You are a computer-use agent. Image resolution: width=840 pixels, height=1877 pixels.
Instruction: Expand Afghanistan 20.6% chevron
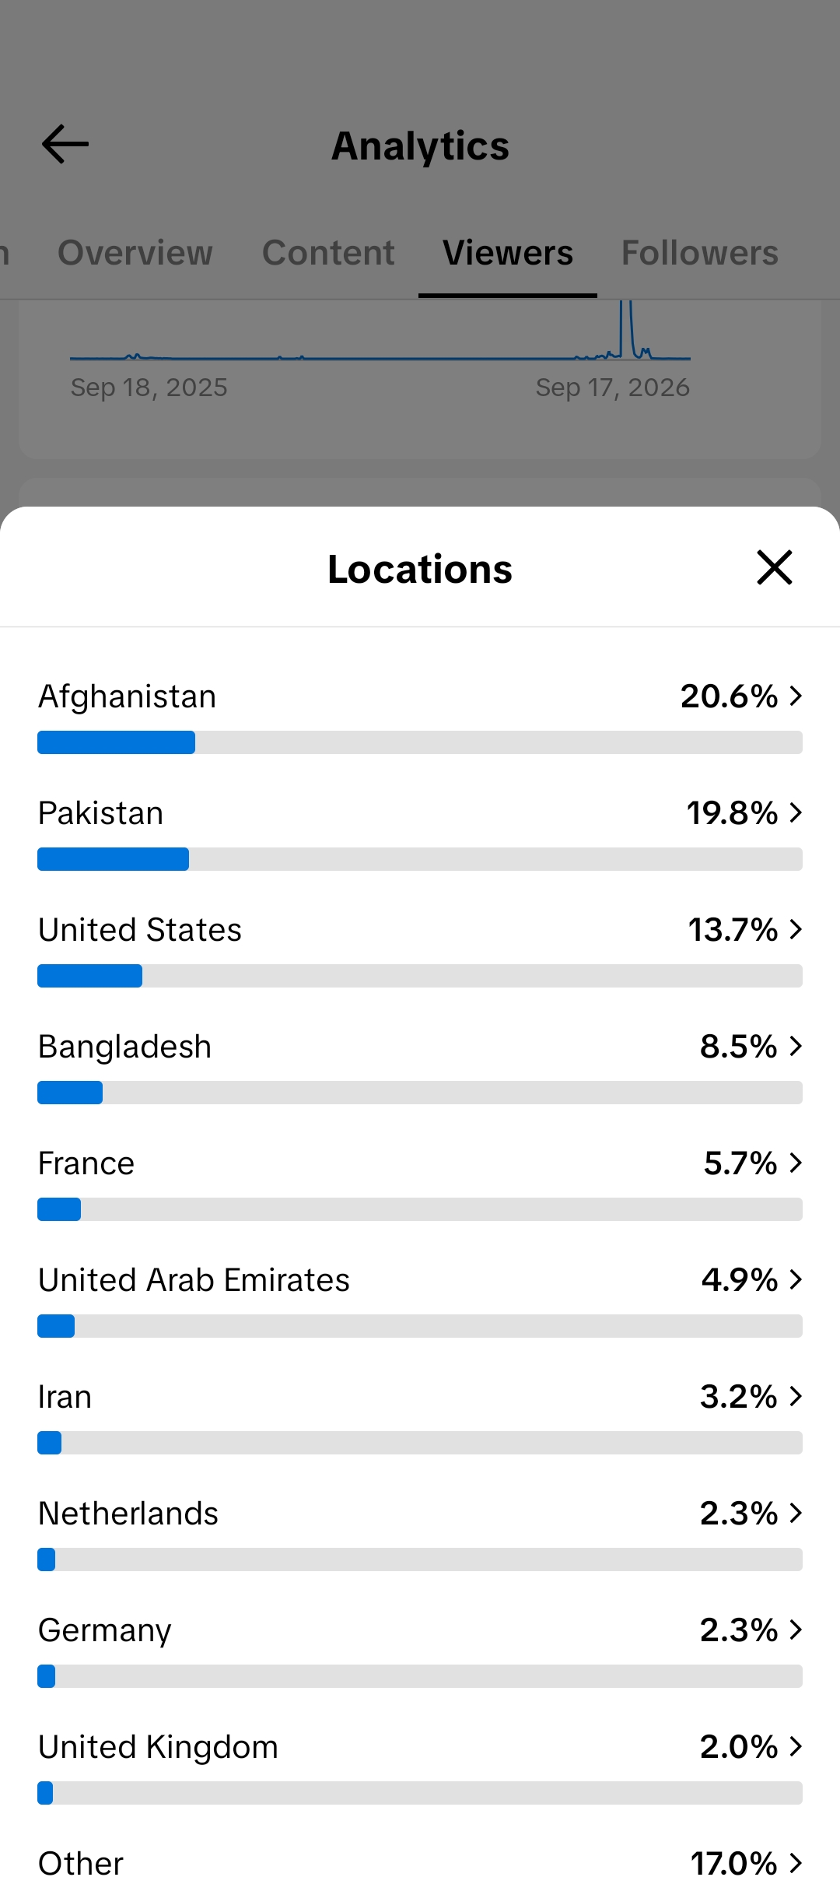coord(796,696)
